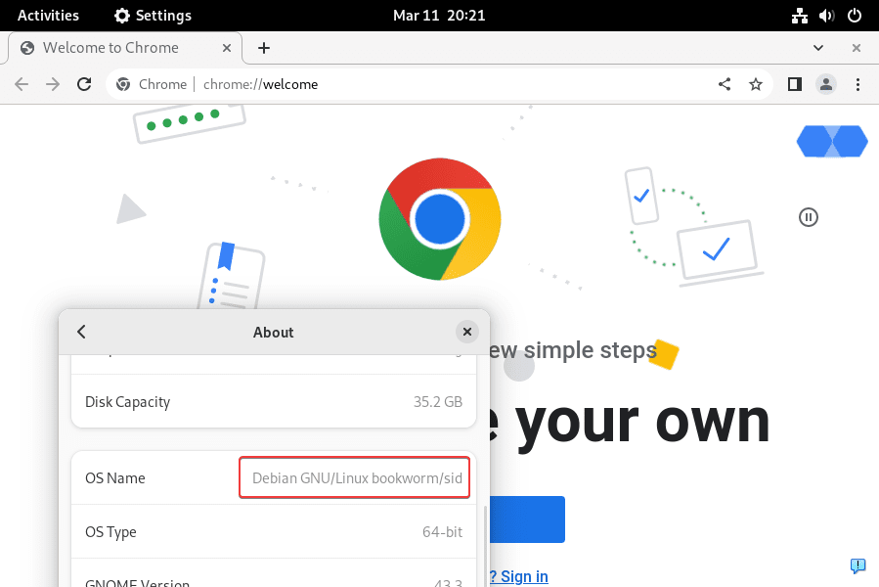Open the clock and calendar panel

(439, 15)
